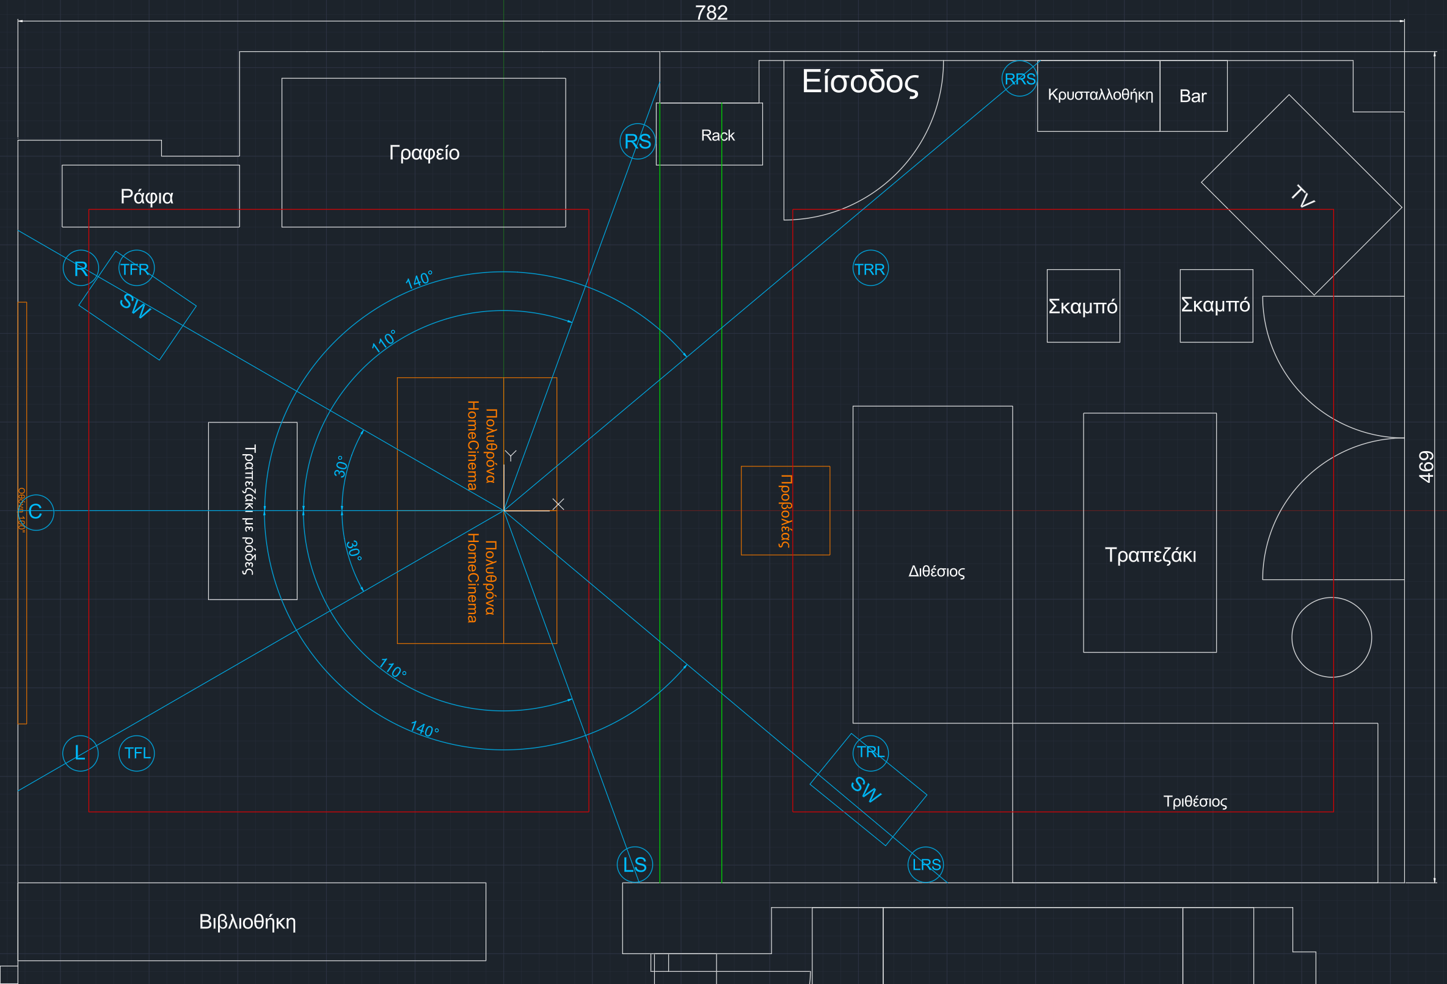Select the LRS rear speaker marker
This screenshot has height=984, width=1447.
click(925, 864)
